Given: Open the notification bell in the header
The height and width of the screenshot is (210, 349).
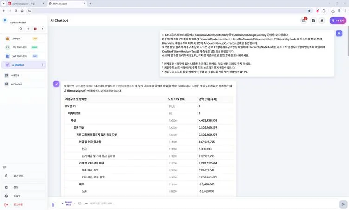Looking at the screenshot, I should click(x=322, y=20).
